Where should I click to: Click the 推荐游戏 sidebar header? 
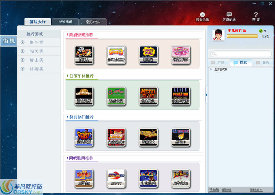pos(35,34)
